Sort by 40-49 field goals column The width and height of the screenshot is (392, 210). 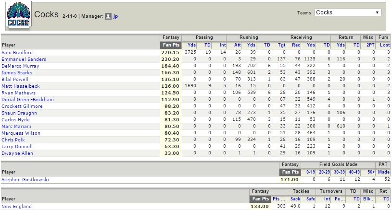(354, 172)
